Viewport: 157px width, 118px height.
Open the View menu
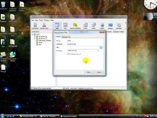tap(36, 20)
